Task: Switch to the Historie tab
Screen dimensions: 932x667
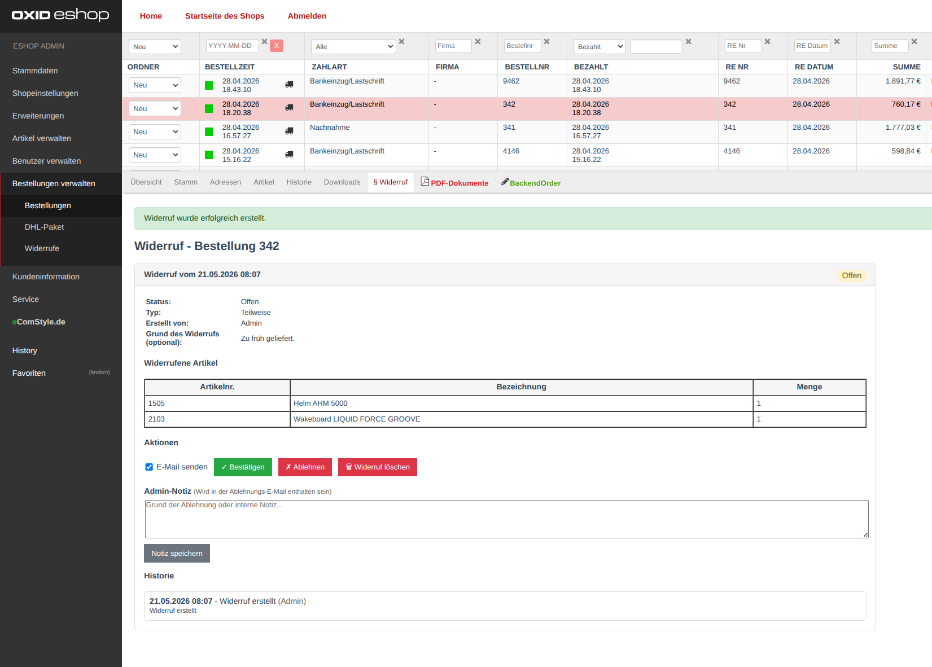Action: 299,182
